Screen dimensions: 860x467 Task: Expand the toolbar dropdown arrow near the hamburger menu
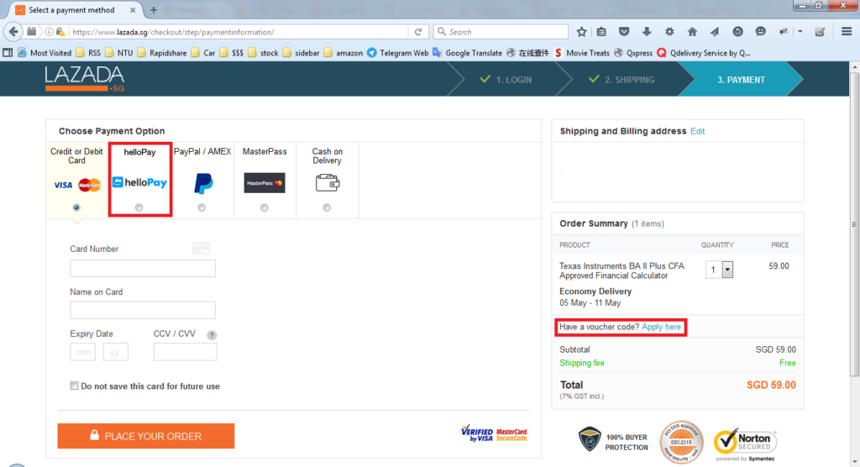pyautogui.click(x=800, y=32)
